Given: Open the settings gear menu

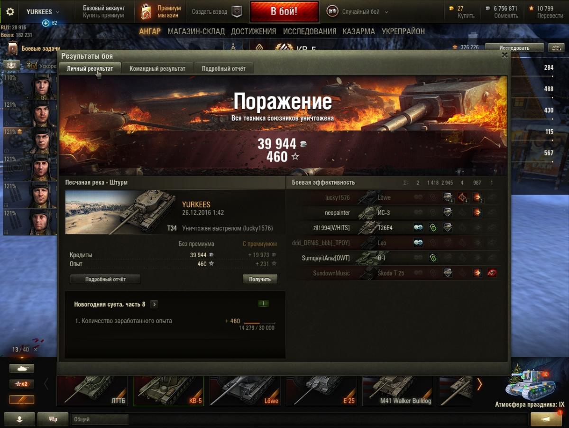Looking at the screenshot, I should point(10,12).
